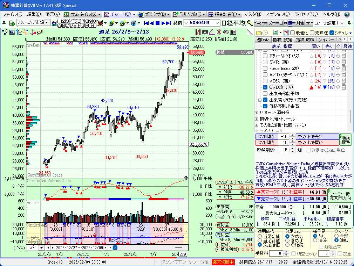Click the help question-mark icon in menu bar
Screen dimensions: 354x266
pyautogui.click(x=347, y=14)
